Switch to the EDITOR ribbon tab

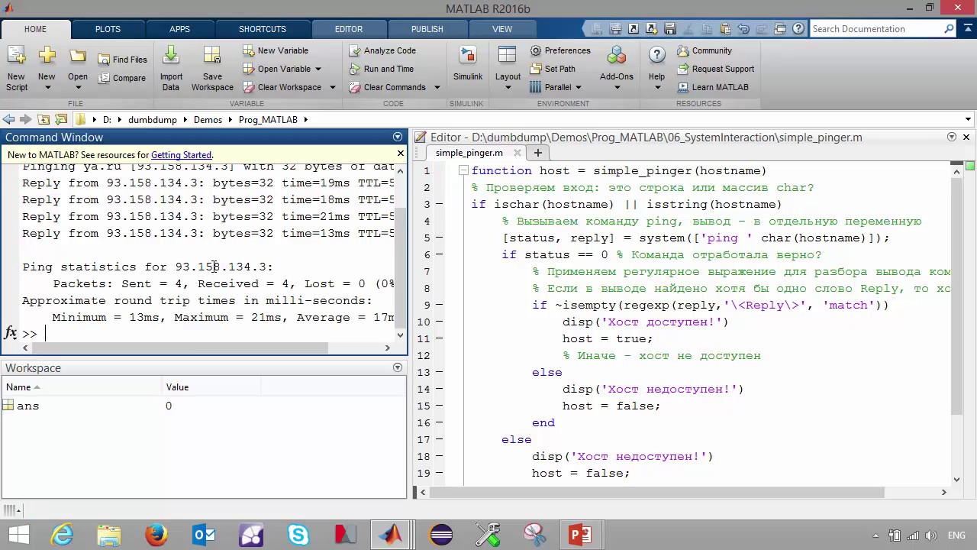coord(348,29)
